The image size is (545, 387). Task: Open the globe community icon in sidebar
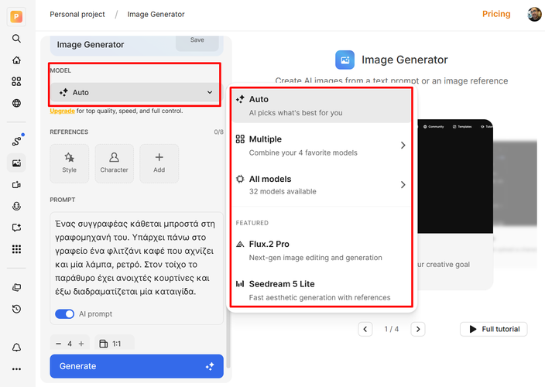[x=16, y=103]
